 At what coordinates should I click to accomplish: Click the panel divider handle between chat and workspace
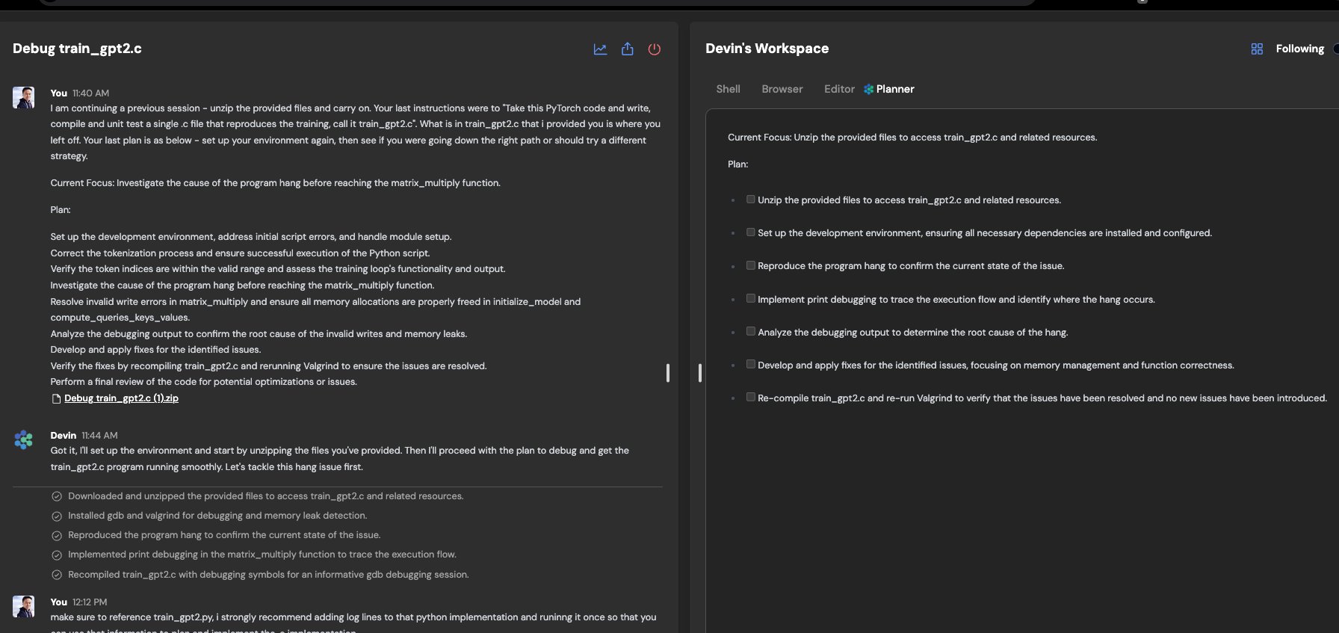pos(700,373)
